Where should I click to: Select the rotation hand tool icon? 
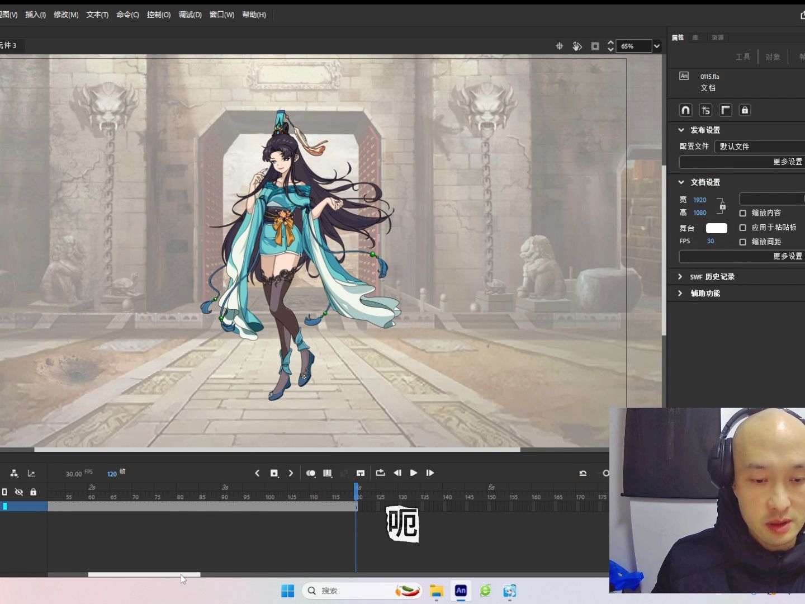tap(577, 46)
